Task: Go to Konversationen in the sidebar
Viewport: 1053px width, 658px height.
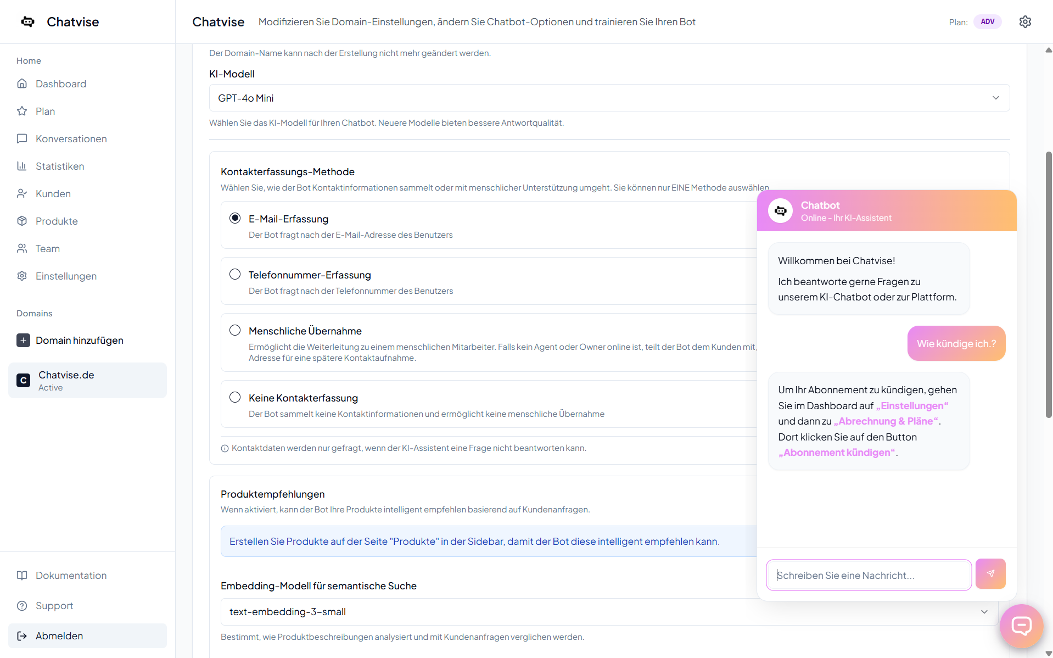Action: point(71,139)
